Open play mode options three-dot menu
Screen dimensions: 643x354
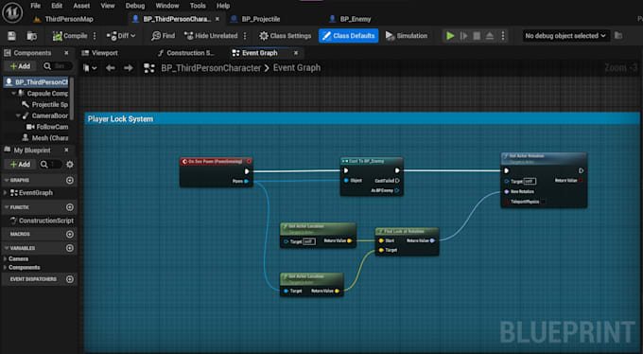coord(503,36)
